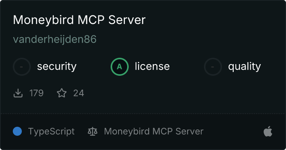286x150 pixels.
Task: Click the 179 downloads count
Action: coord(37,93)
